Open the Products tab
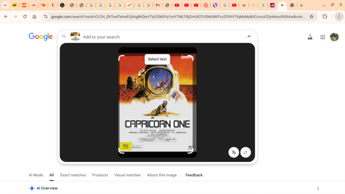Viewport: 345px width, 194px height. [x=100, y=175]
